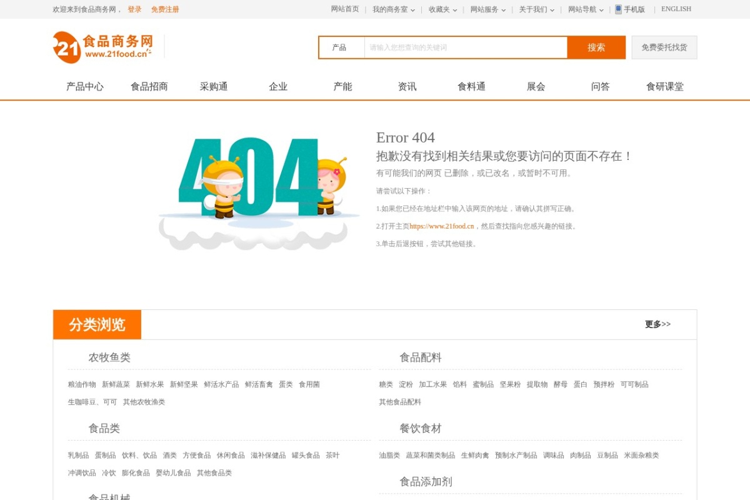Click the 分类浏览 header tab
The image size is (750, 500).
pos(97,324)
